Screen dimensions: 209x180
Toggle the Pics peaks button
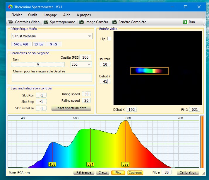pos(118,172)
